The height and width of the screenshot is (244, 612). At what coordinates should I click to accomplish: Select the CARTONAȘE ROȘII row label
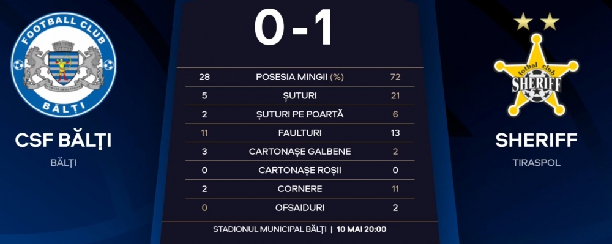300,171
